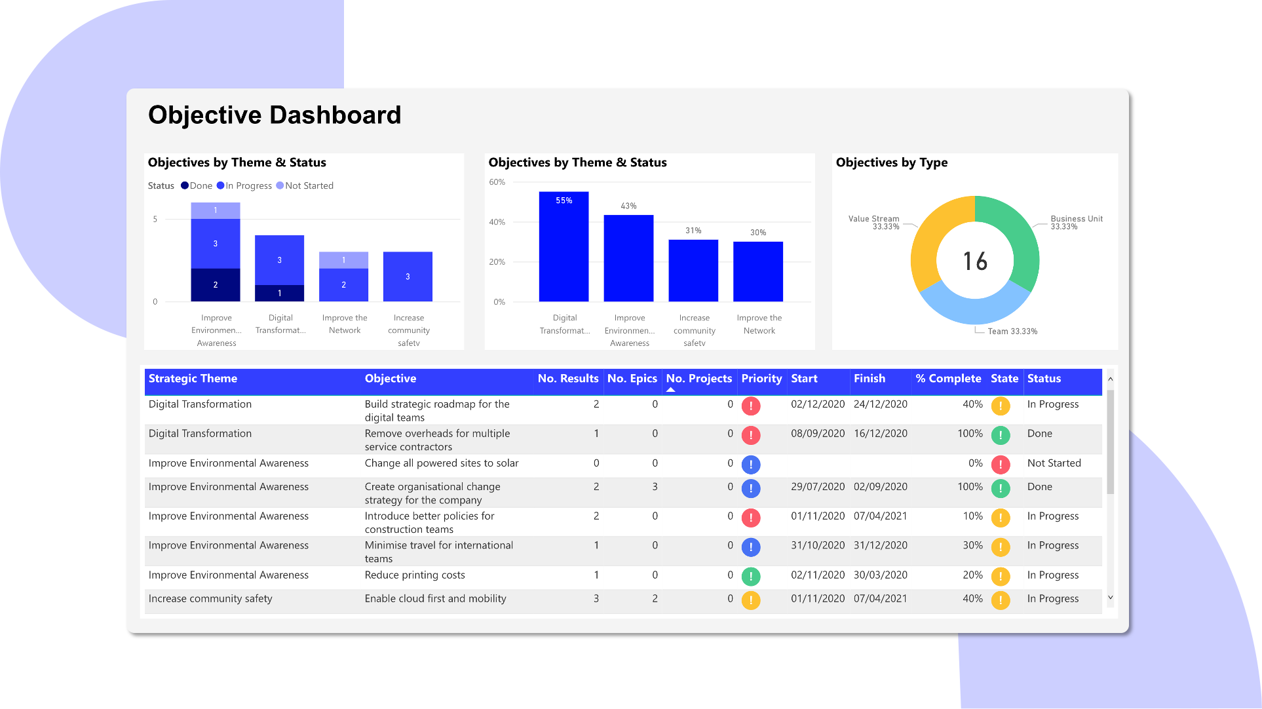Viewport: 1262px width, 709px height.
Task: Click the scrollbar up chevron on the table
Action: point(1110,379)
